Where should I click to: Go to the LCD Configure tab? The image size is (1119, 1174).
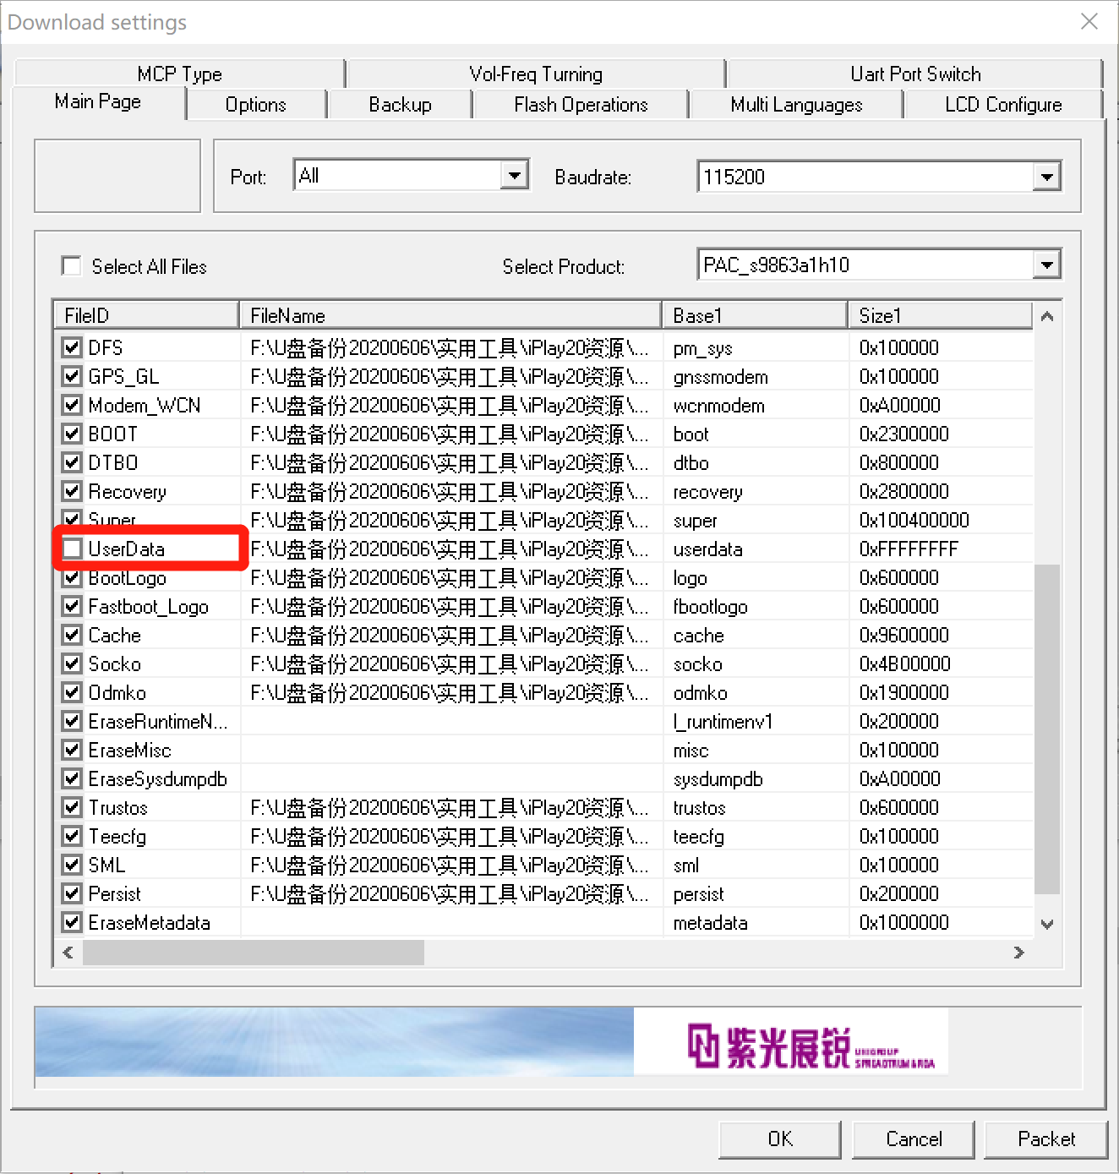[x=1003, y=105]
